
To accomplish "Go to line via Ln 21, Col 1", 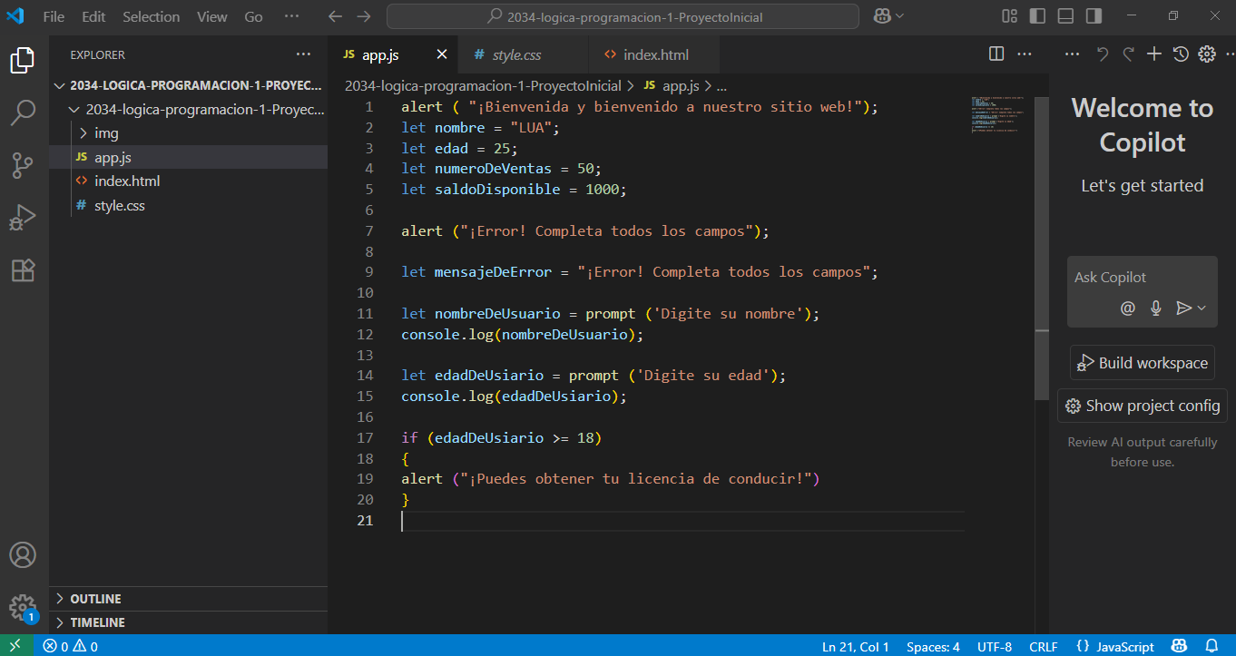I will click(856, 646).
